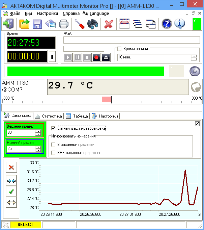Click the play button in file panel

pyautogui.click(x=68, y=57)
